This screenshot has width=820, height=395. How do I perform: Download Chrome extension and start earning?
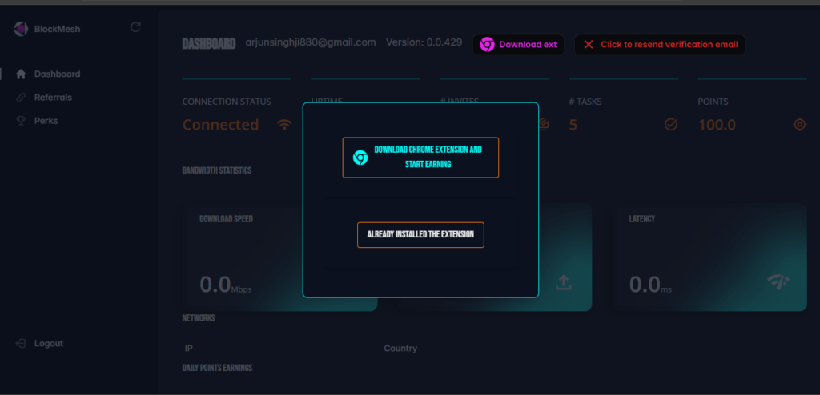tap(420, 158)
